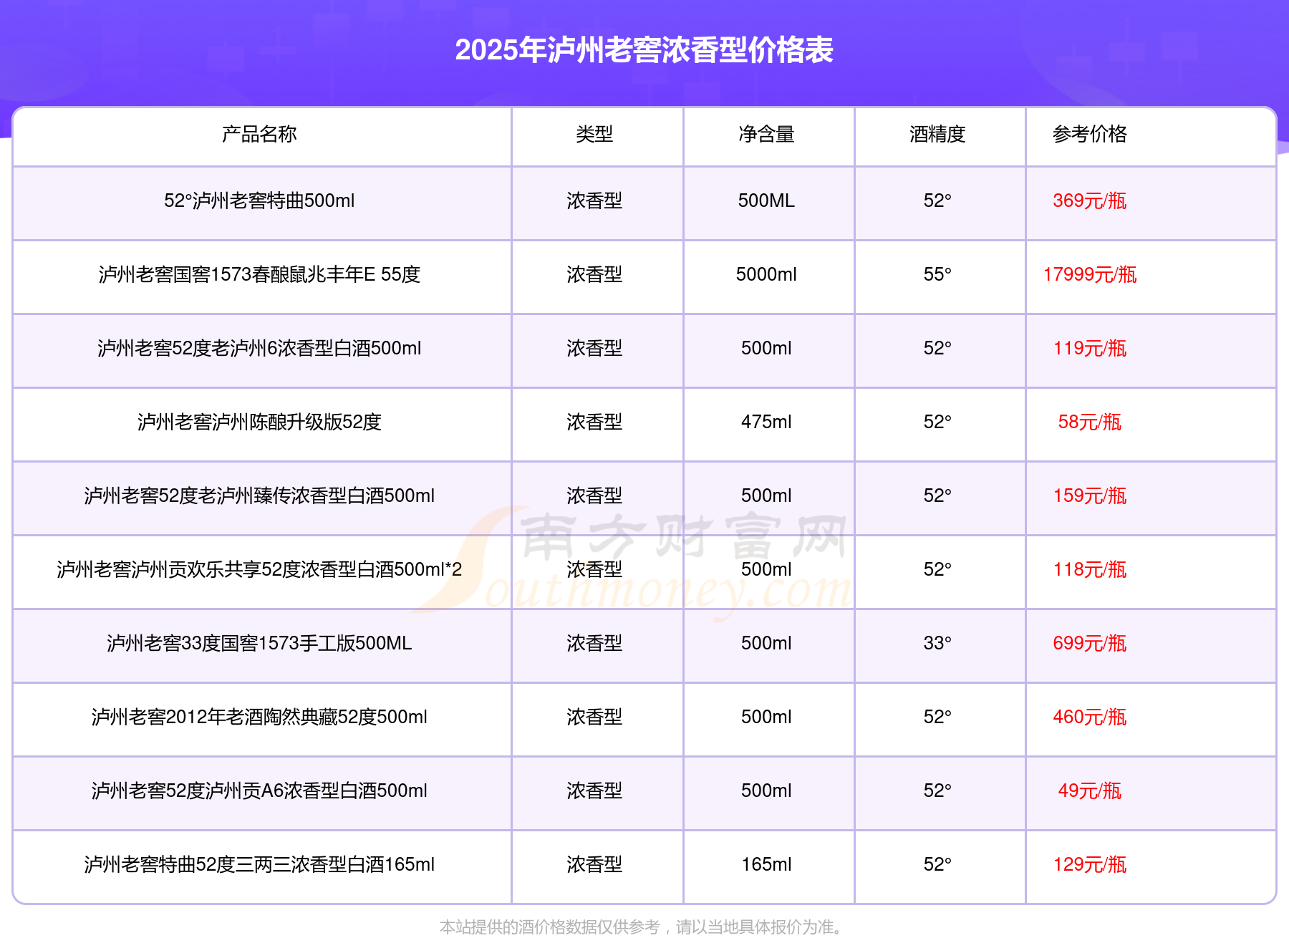Select the price 460元/瓶
The height and width of the screenshot is (938, 1289).
(1090, 717)
